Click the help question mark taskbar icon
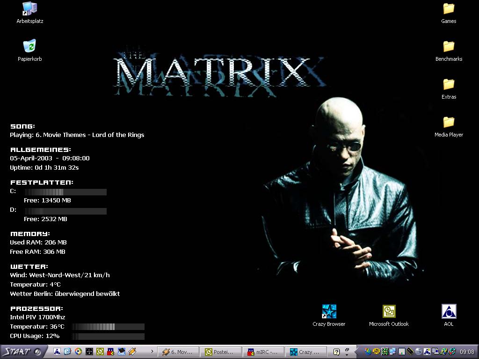 pyautogui.click(x=336, y=352)
